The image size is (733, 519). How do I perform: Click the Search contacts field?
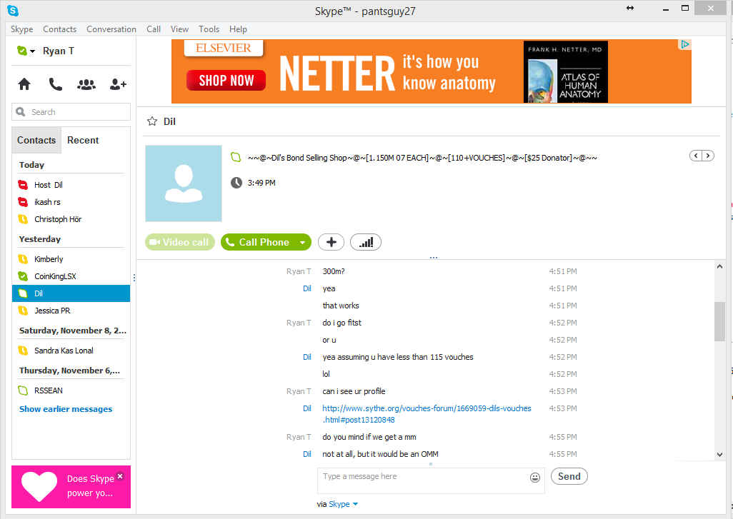(71, 111)
